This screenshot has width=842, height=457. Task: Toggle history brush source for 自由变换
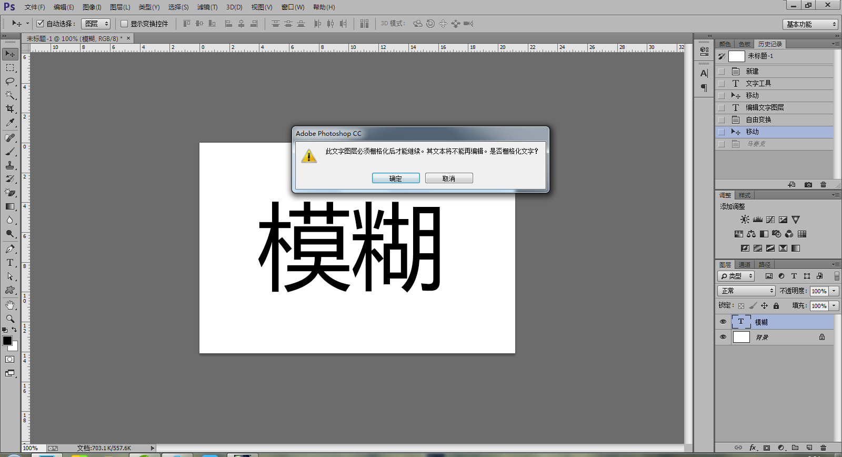721,120
